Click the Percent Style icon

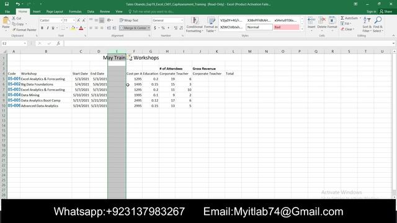point(163,28)
